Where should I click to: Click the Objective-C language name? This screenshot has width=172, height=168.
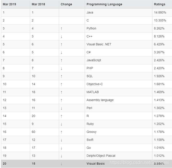(95, 84)
